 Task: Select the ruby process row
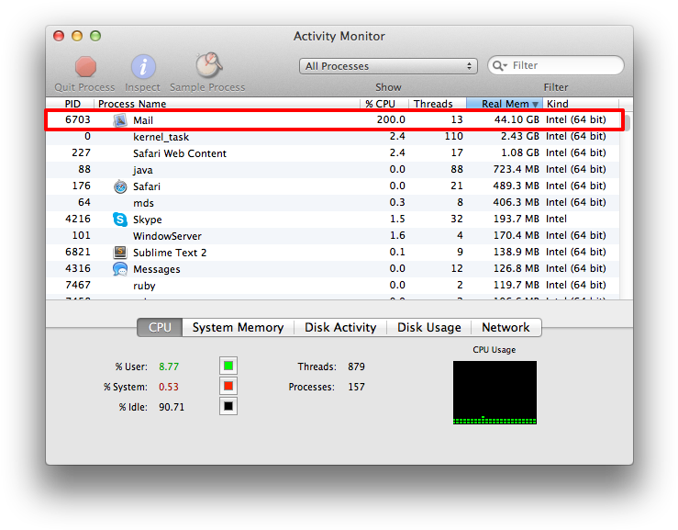332,286
